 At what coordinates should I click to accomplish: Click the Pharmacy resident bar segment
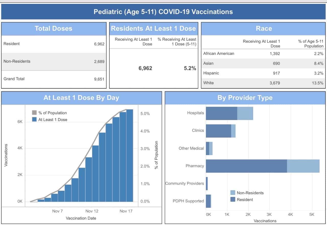[246, 166]
